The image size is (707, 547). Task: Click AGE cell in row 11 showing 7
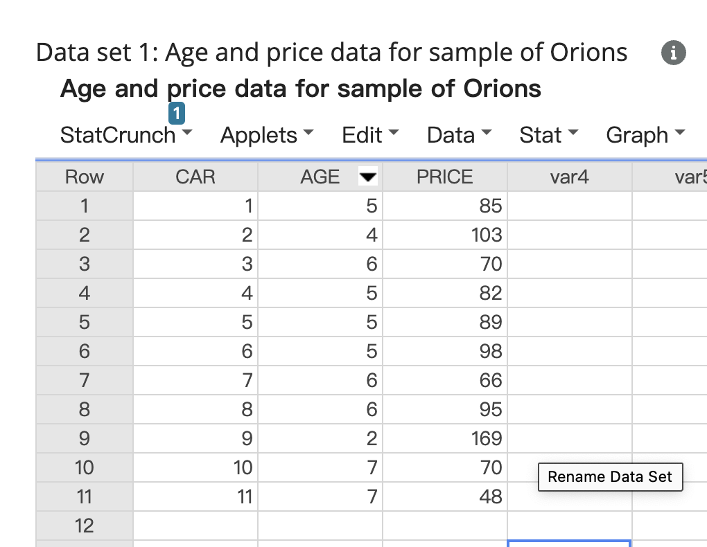(x=320, y=496)
